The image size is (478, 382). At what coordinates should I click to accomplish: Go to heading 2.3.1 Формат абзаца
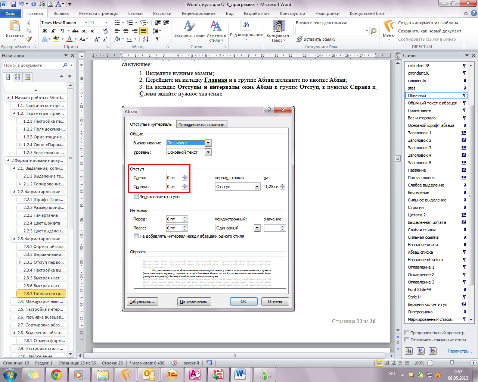coord(41,247)
